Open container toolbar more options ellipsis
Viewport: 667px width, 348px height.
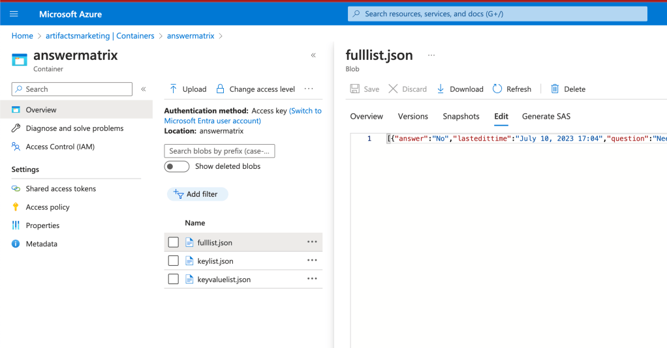coord(309,89)
